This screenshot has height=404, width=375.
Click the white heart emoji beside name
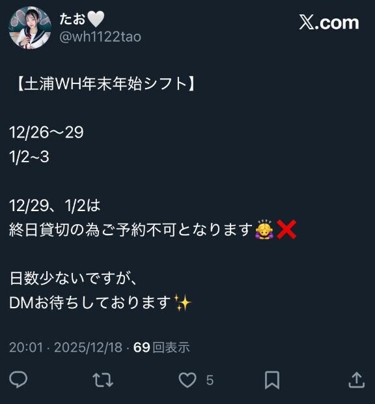[96, 20]
